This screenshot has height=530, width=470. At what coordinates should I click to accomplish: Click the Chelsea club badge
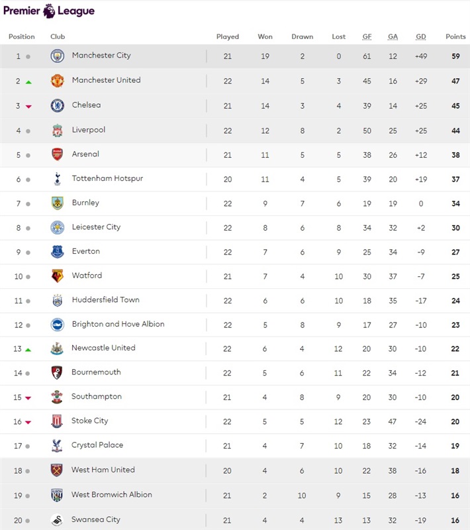[58, 105]
